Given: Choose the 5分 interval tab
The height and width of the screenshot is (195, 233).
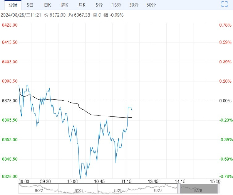Looking at the screenshot, I should [x=99, y=5].
